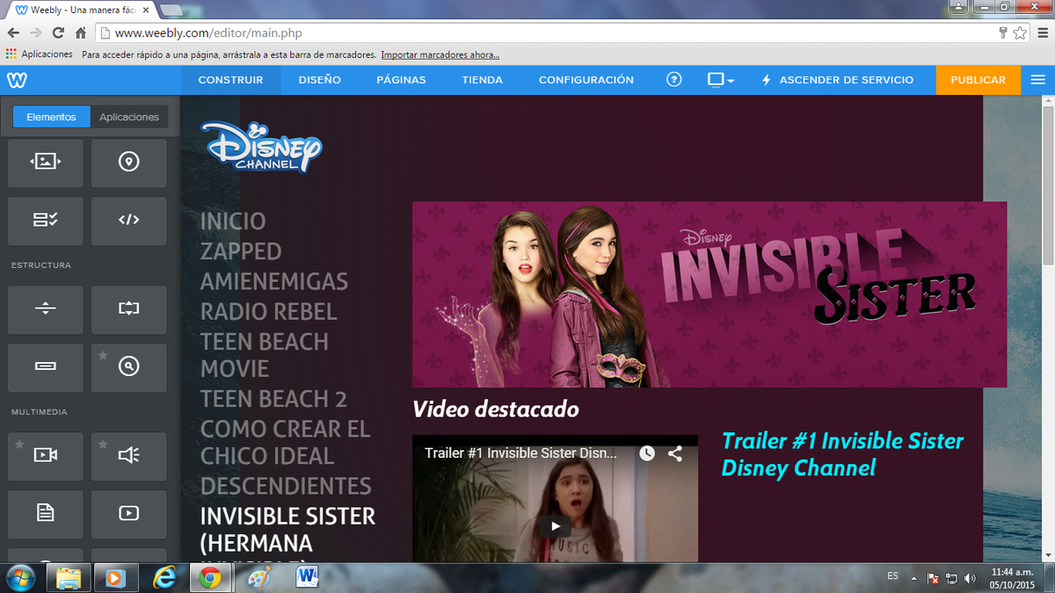Go forward in the browser
1055x593 pixels.
(36, 33)
